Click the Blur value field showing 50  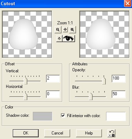119,94
